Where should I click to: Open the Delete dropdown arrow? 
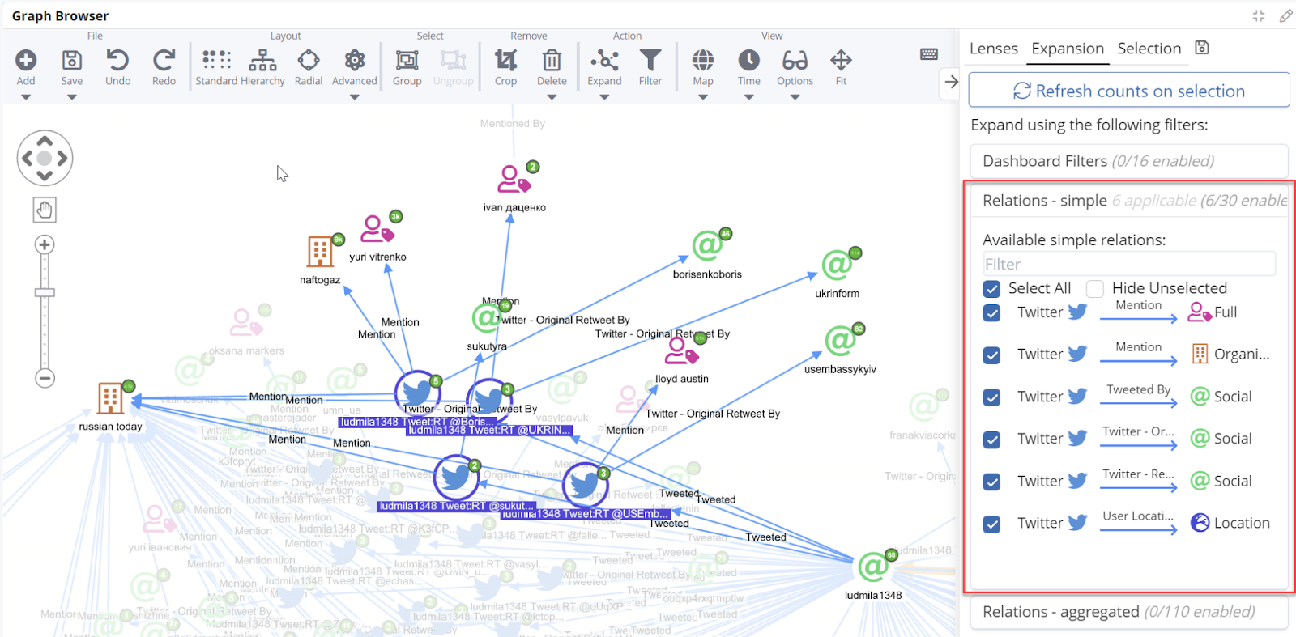(x=552, y=97)
